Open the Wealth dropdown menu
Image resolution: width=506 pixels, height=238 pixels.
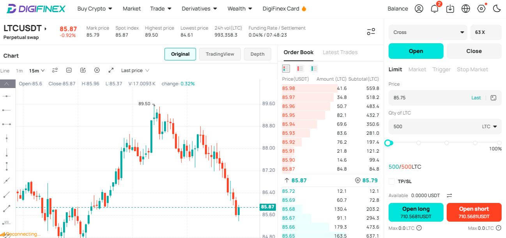point(240,9)
